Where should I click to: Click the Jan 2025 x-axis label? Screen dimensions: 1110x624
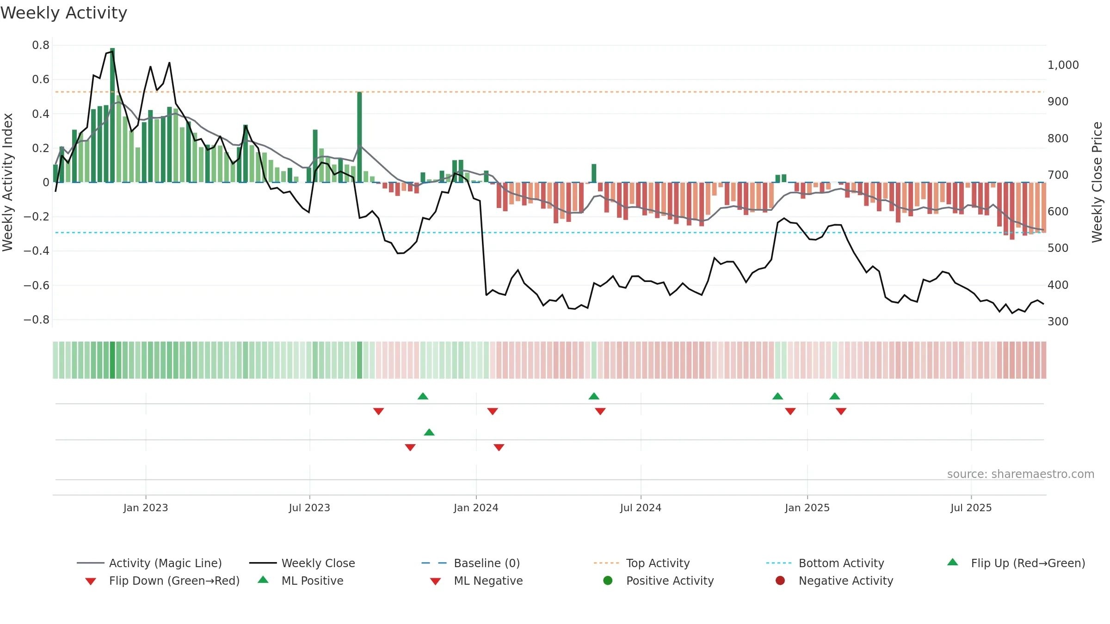coord(807,508)
